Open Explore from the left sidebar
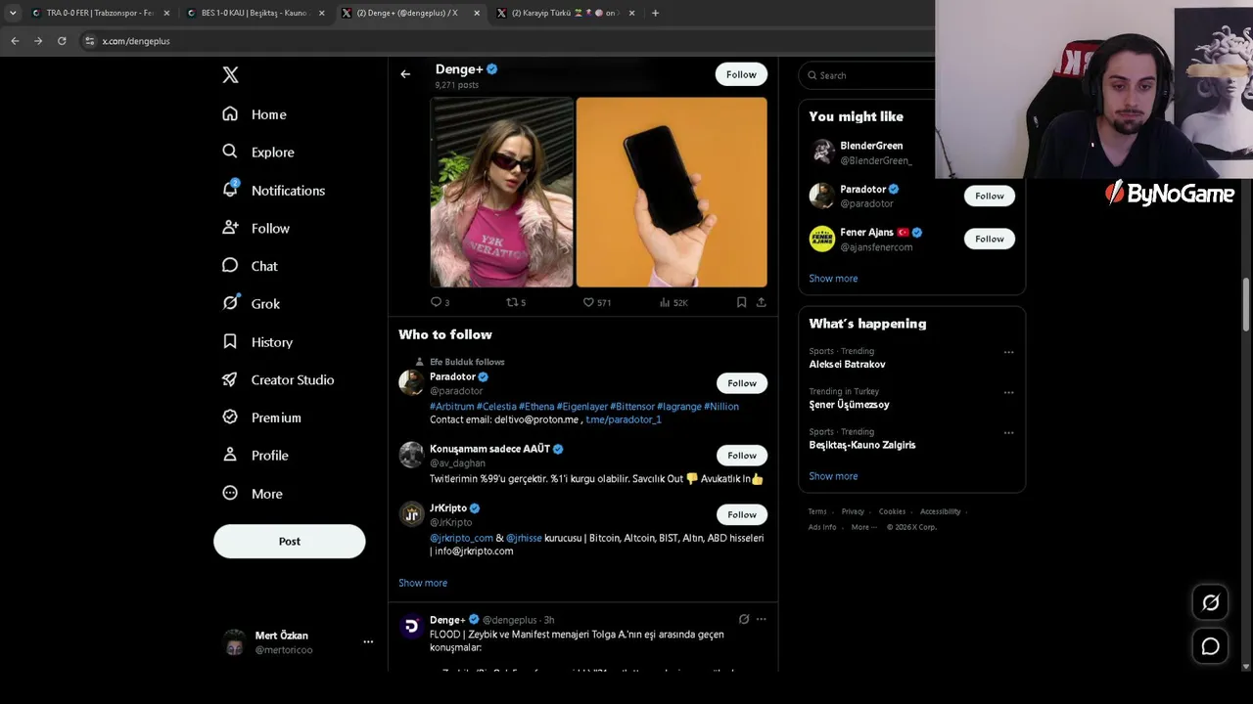 pos(258,153)
